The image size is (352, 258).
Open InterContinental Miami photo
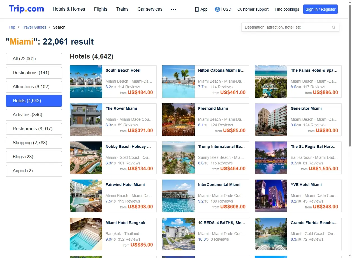click(179, 196)
